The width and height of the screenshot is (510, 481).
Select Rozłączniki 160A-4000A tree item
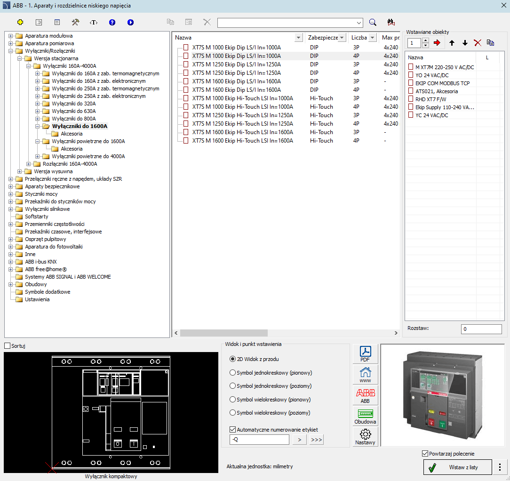tap(70, 164)
